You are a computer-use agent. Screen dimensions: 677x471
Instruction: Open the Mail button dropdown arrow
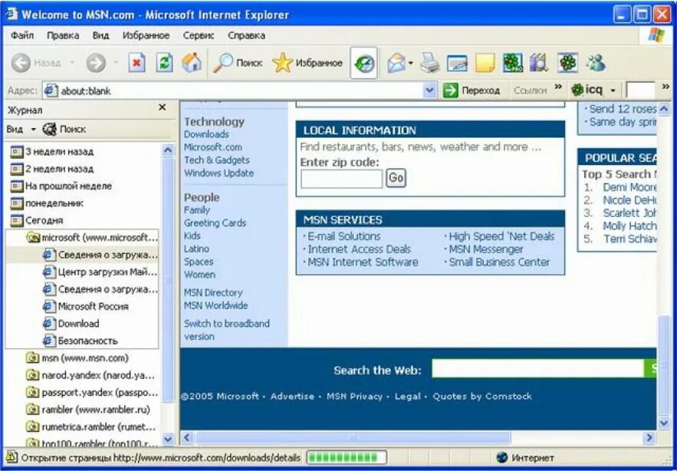(x=411, y=64)
